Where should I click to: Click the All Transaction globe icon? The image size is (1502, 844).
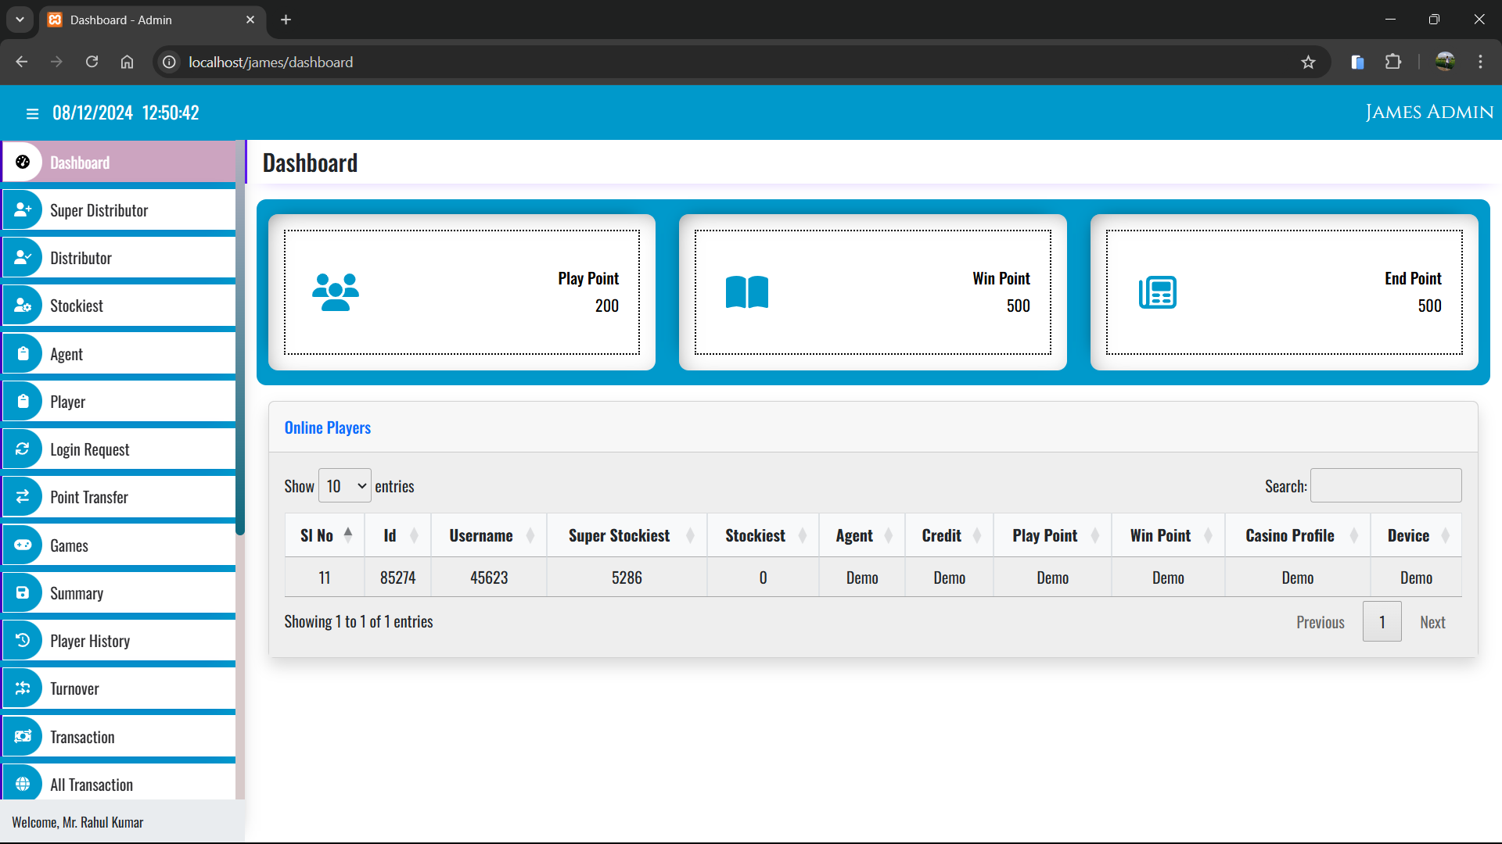click(x=23, y=785)
